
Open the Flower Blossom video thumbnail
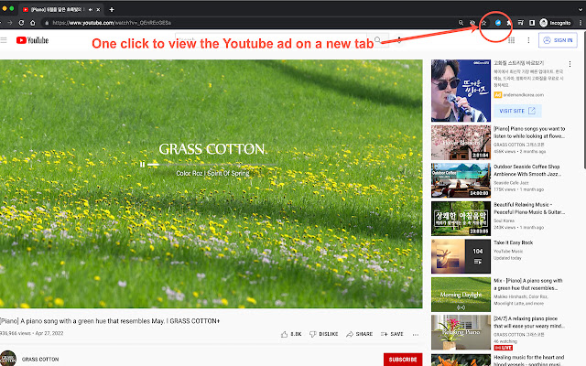[461, 143]
